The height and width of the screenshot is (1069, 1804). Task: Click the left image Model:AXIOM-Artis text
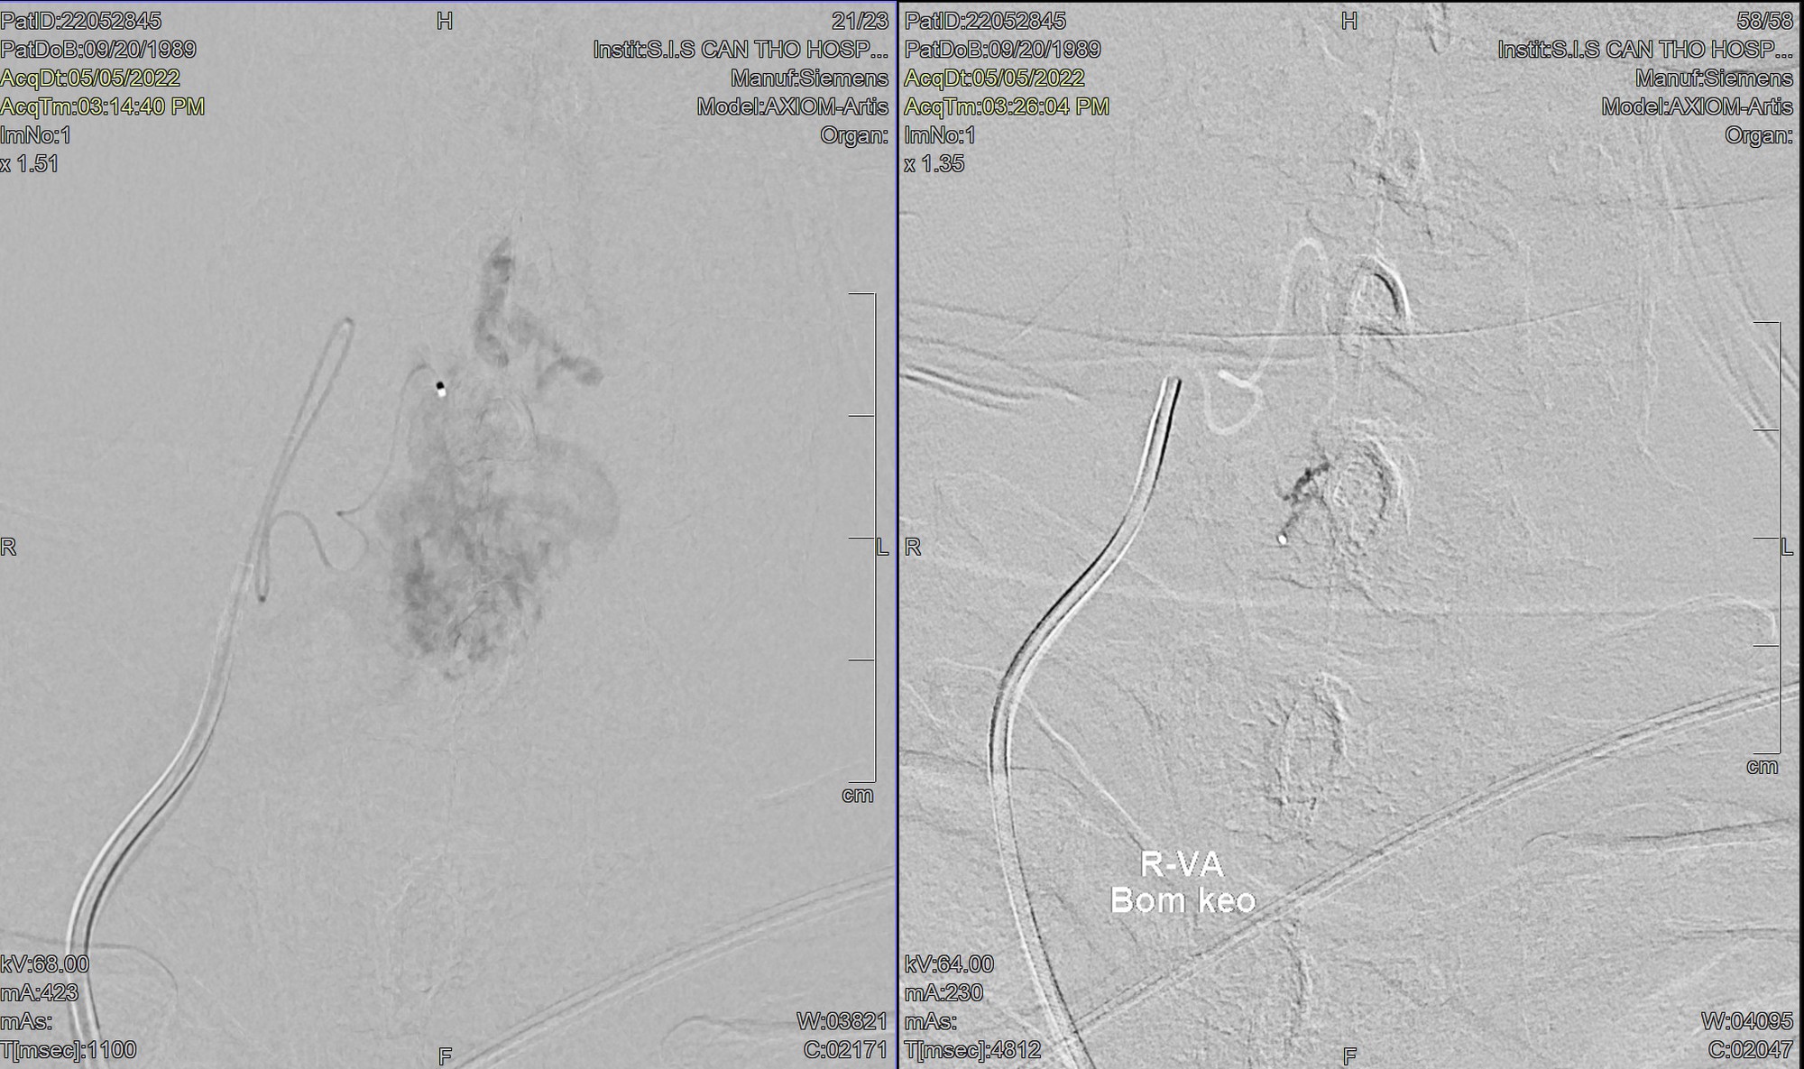click(792, 106)
